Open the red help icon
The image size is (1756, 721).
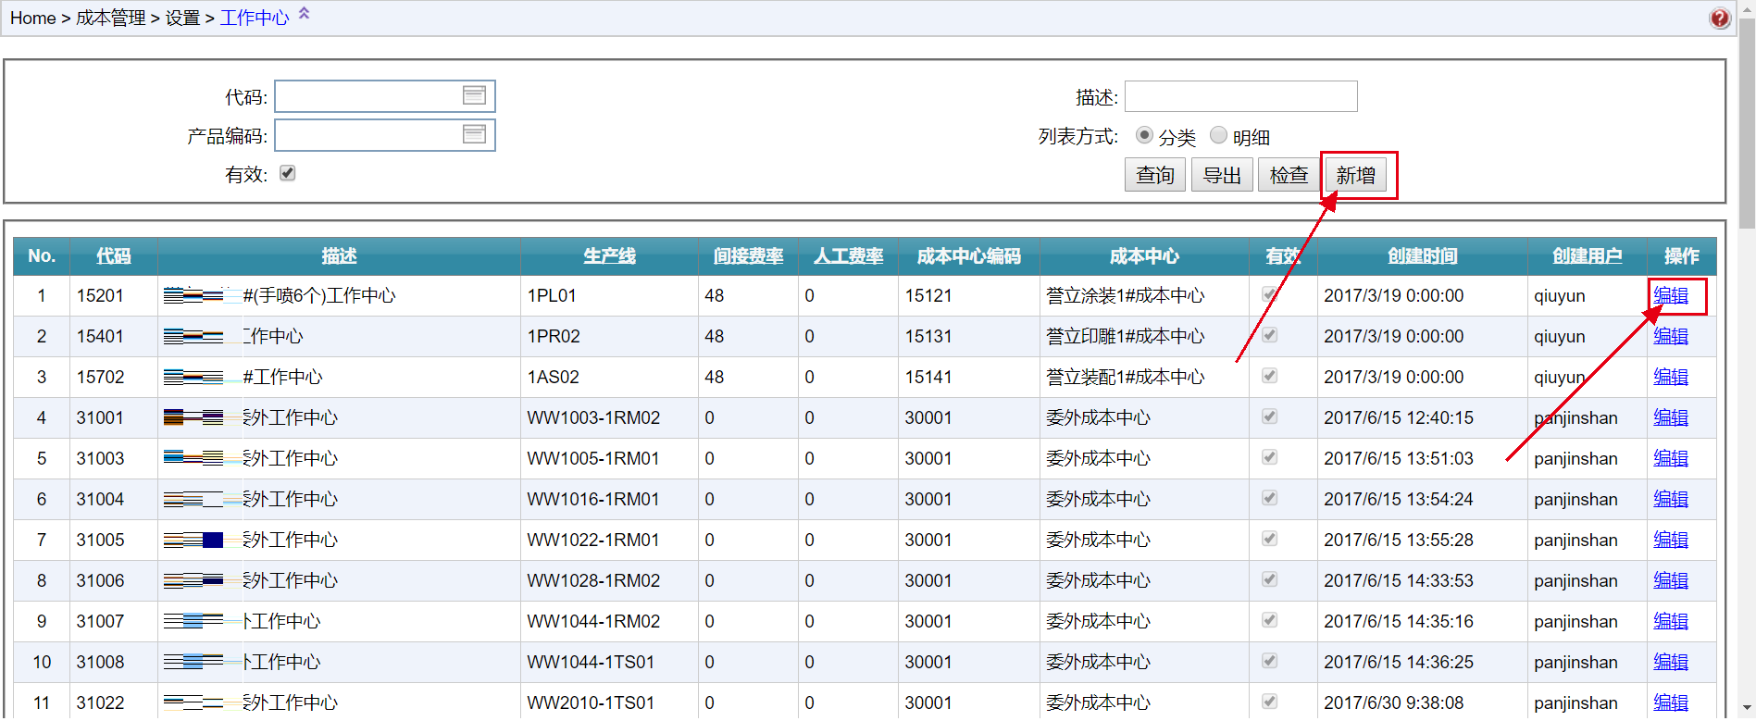pyautogui.click(x=1719, y=18)
